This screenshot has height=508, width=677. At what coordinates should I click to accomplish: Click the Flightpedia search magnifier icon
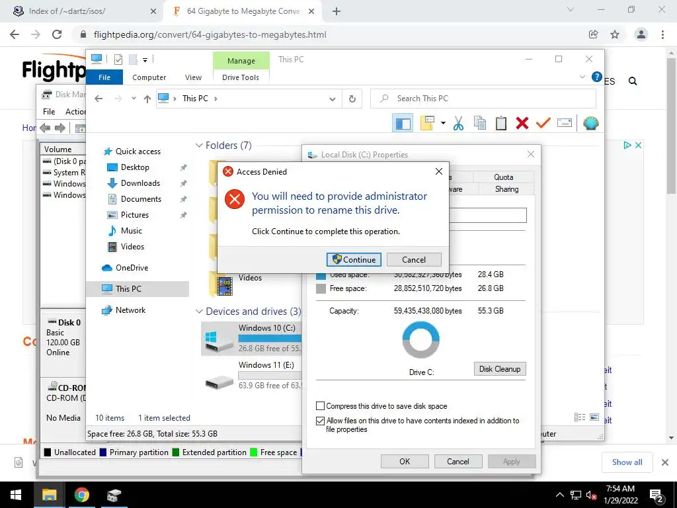point(633,81)
